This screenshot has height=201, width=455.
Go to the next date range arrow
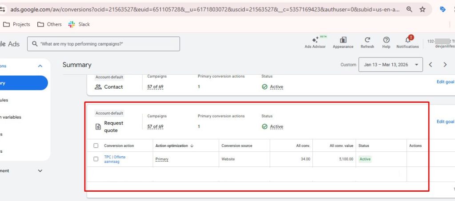445,65
